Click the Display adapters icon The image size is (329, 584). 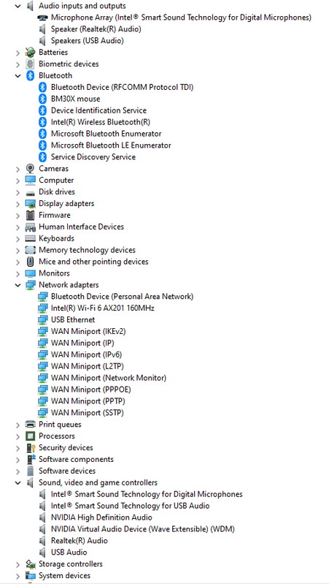(31, 204)
